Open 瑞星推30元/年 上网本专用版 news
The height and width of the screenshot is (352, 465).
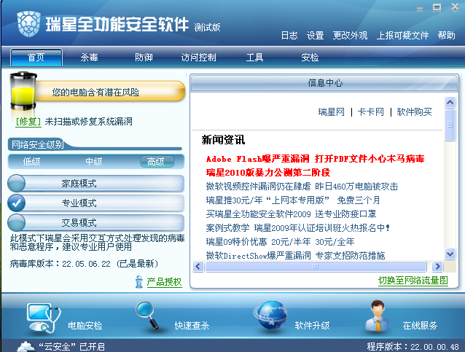pos(293,200)
